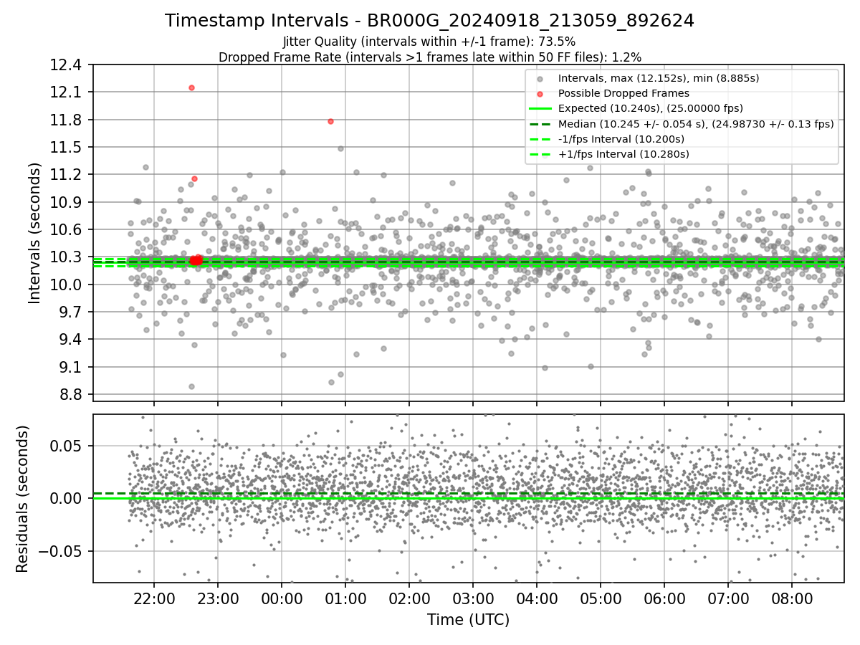Click y-axis tick label '11.8'
The height and width of the screenshot is (645, 860).
click(67, 120)
